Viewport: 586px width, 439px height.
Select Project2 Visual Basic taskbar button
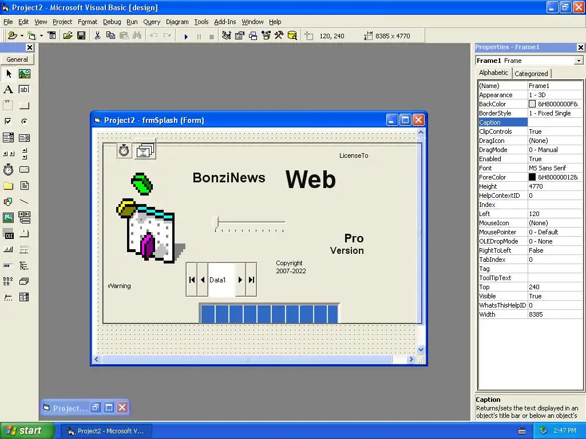(x=106, y=431)
